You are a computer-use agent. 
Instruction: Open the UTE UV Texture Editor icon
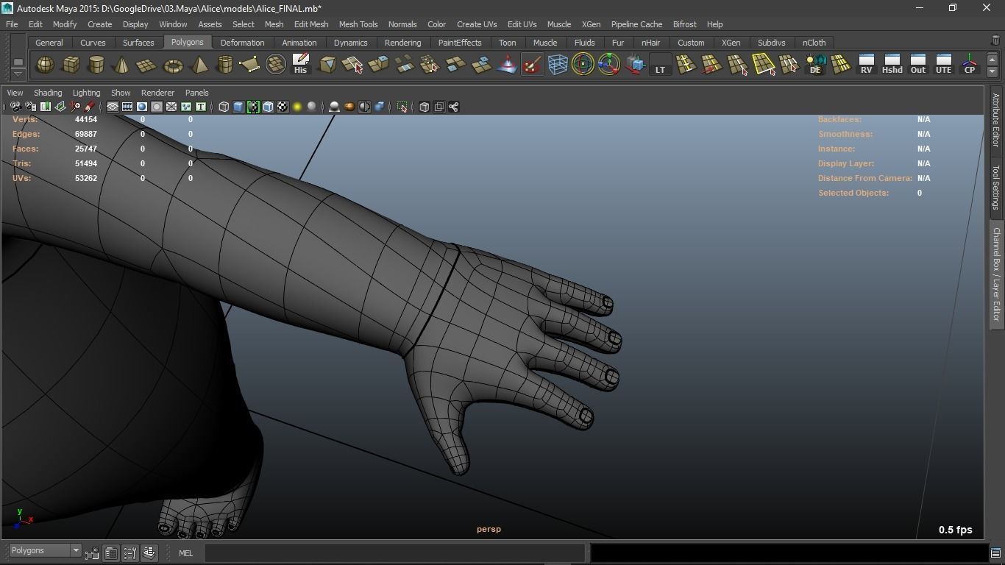pos(943,65)
